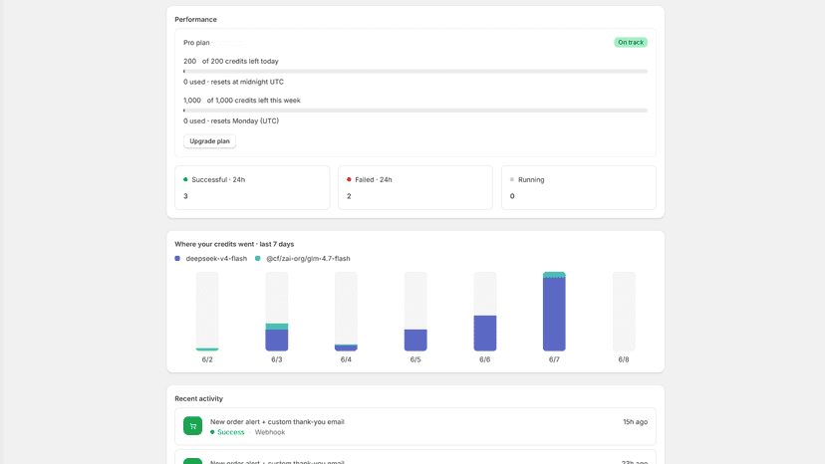Click the red Failed status dot
The image size is (825, 464).
point(349,179)
